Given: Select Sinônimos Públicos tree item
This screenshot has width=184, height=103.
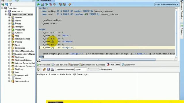Looking at the screenshot, I should pos(23,60).
